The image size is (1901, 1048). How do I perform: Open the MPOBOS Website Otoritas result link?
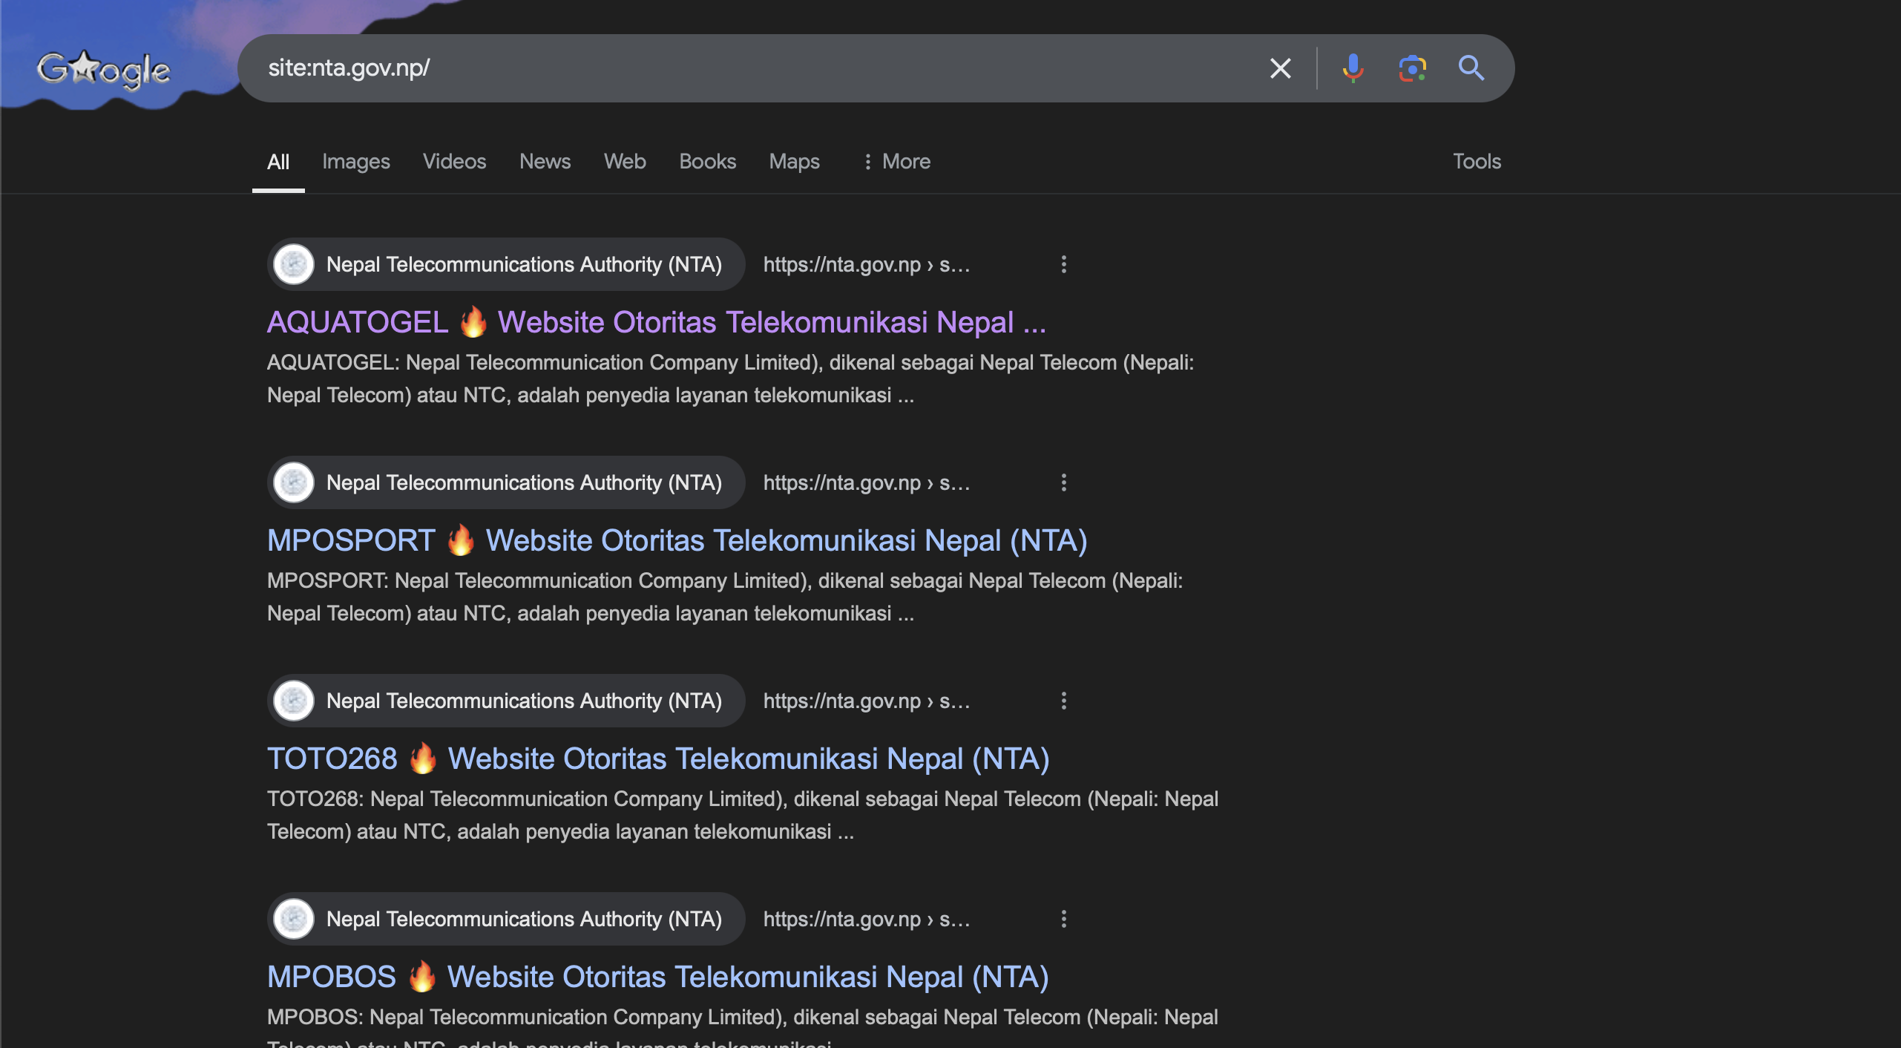[658, 977]
